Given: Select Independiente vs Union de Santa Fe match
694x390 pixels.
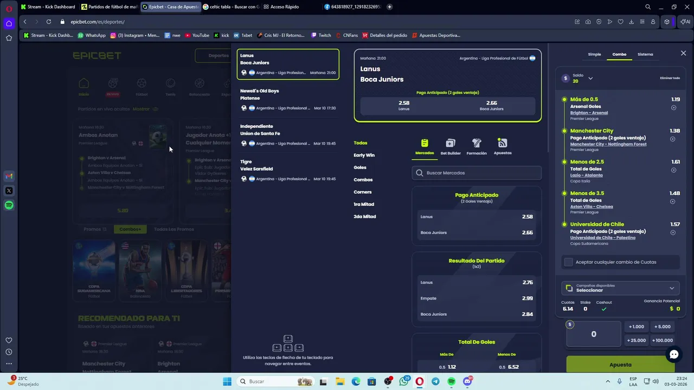Looking at the screenshot, I should click(288, 135).
